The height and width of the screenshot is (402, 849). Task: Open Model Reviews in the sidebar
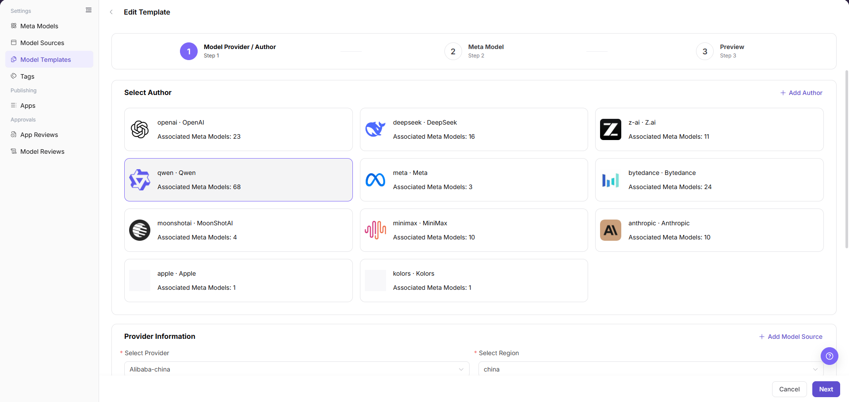(x=49, y=152)
